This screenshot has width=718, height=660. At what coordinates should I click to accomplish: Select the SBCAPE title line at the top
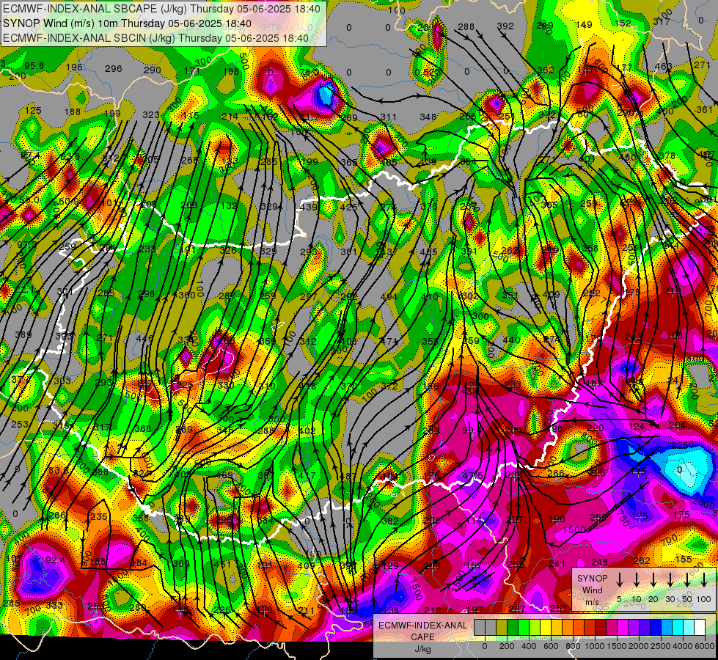pos(162,9)
